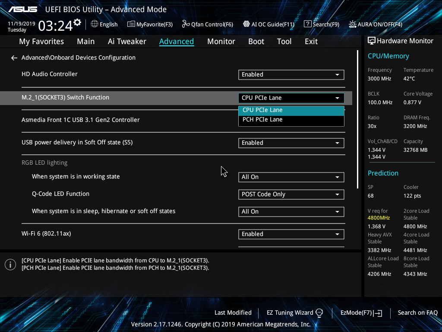Image resolution: width=442 pixels, height=332 pixels.
Task: Select the Q-Code LED Function label
Action: (x=60, y=194)
